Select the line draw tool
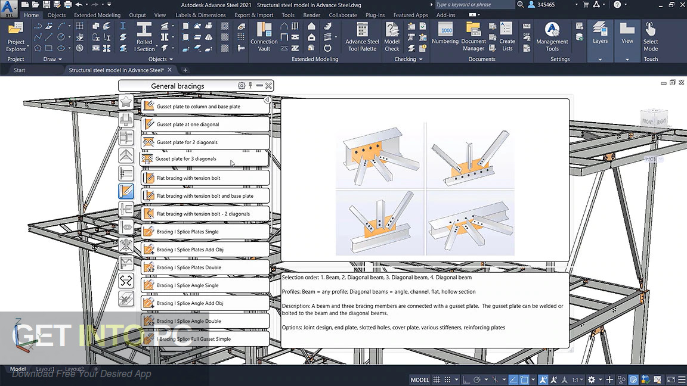687x386 pixels. click(49, 37)
